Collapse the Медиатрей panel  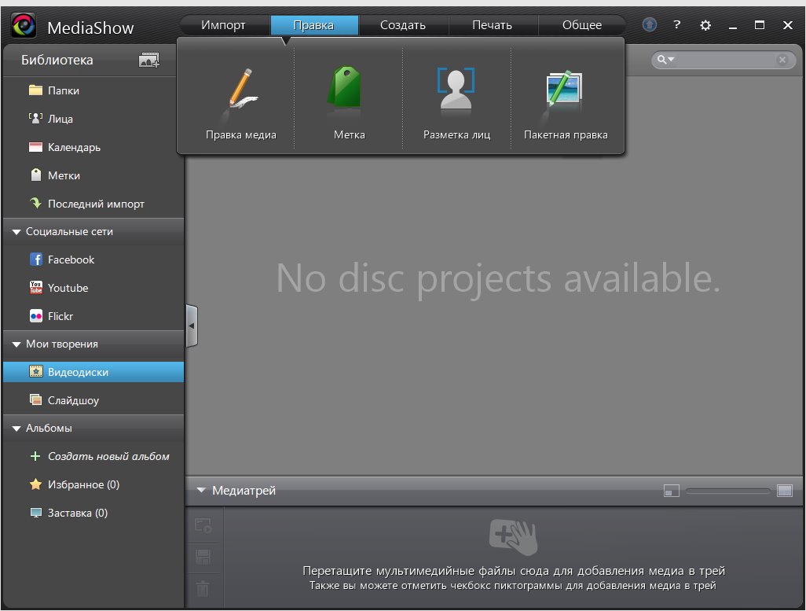click(x=201, y=491)
